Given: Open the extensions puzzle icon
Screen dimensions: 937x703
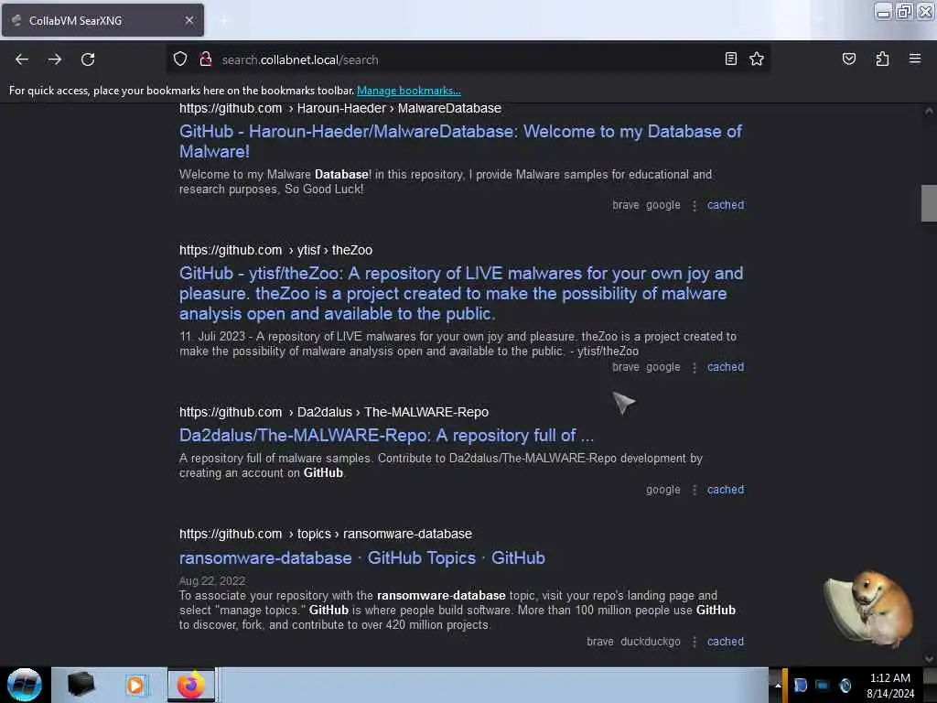Looking at the screenshot, I should click(882, 59).
